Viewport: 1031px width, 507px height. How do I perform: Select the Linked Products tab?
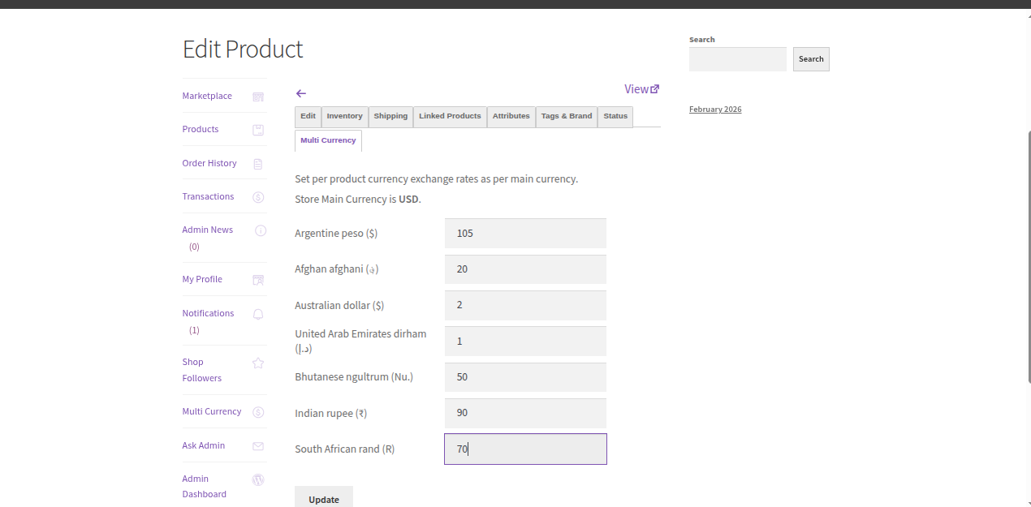coord(450,116)
